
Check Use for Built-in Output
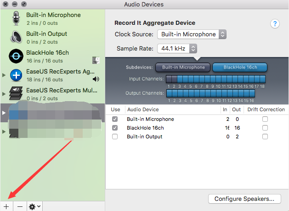[115, 137]
